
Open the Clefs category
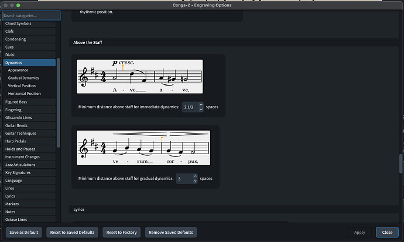pos(29,31)
